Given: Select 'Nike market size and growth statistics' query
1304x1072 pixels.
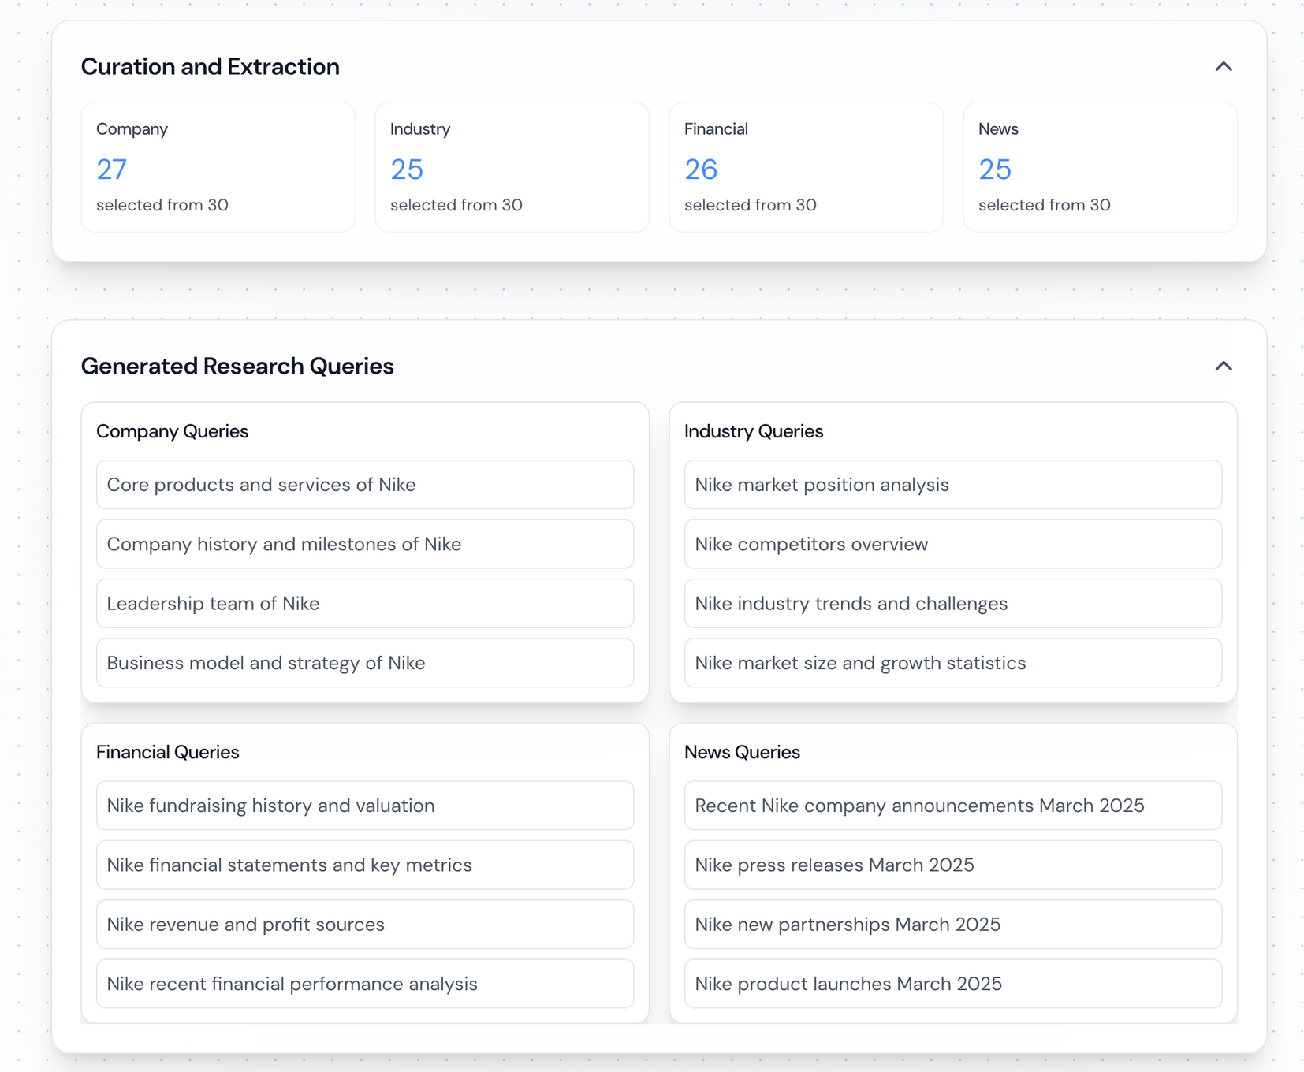Looking at the screenshot, I should [x=953, y=663].
